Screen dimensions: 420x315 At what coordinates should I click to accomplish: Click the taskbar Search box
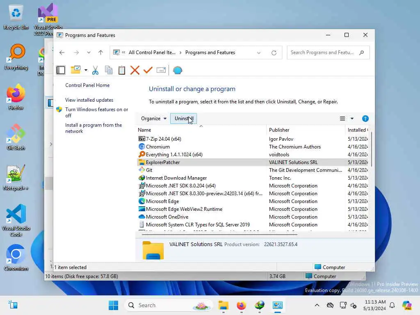point(168,305)
